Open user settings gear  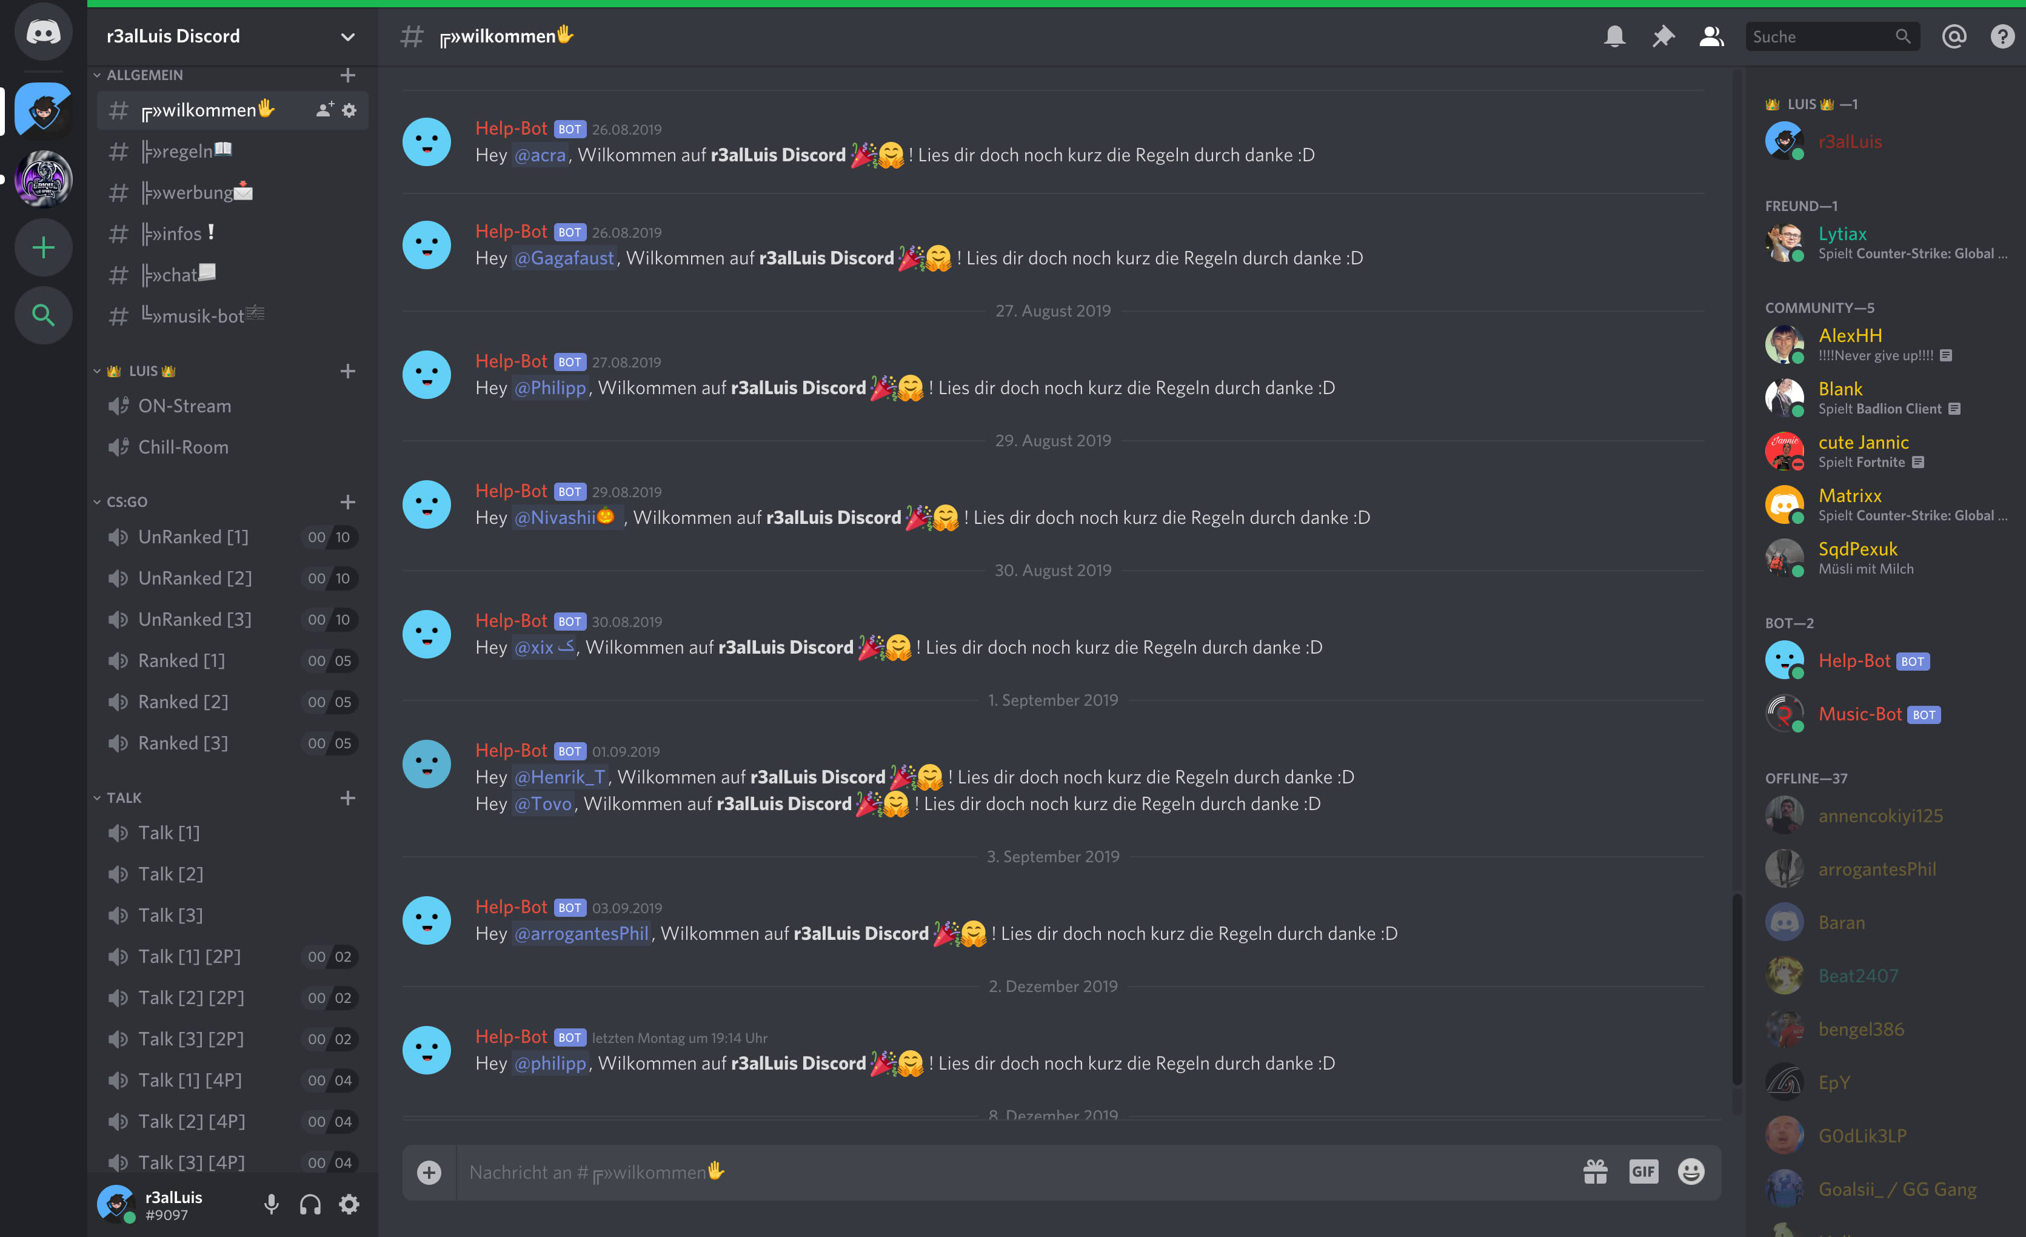pos(349,1205)
